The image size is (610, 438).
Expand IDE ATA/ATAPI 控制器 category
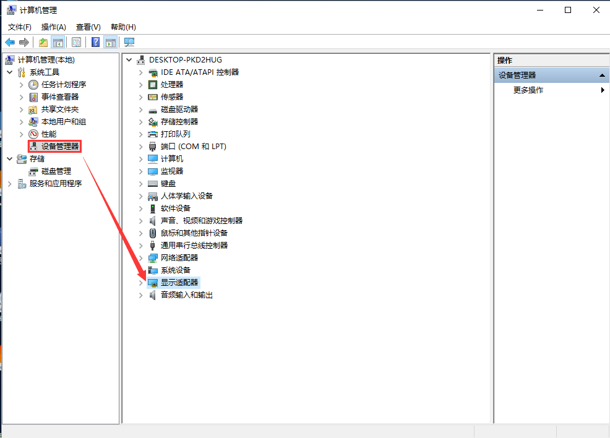pos(141,72)
